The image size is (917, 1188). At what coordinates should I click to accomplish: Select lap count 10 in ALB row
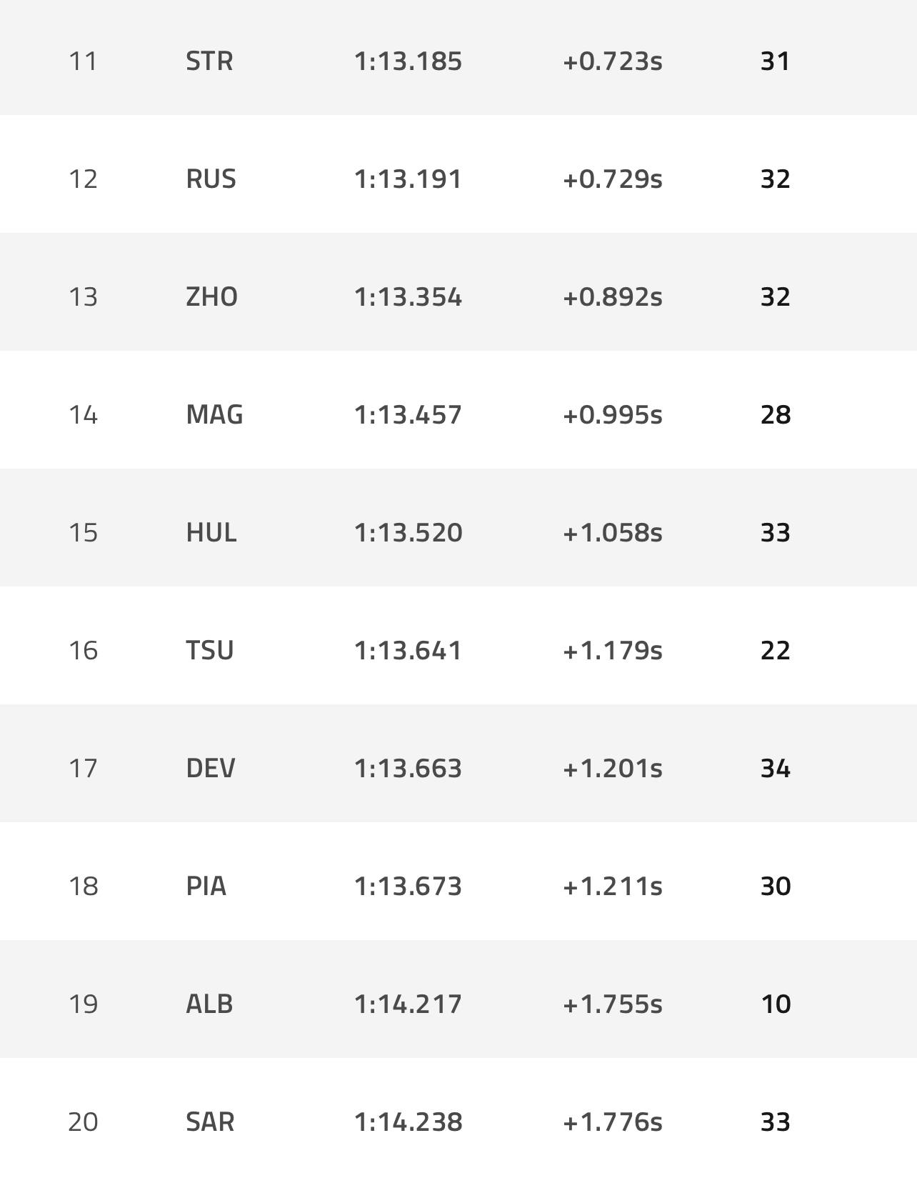click(x=776, y=1004)
